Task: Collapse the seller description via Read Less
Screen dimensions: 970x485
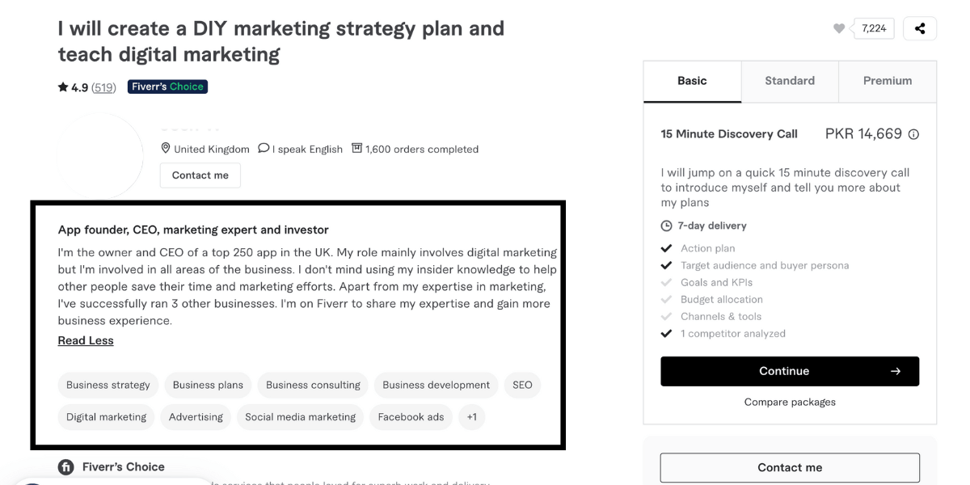Action: pyautogui.click(x=85, y=340)
